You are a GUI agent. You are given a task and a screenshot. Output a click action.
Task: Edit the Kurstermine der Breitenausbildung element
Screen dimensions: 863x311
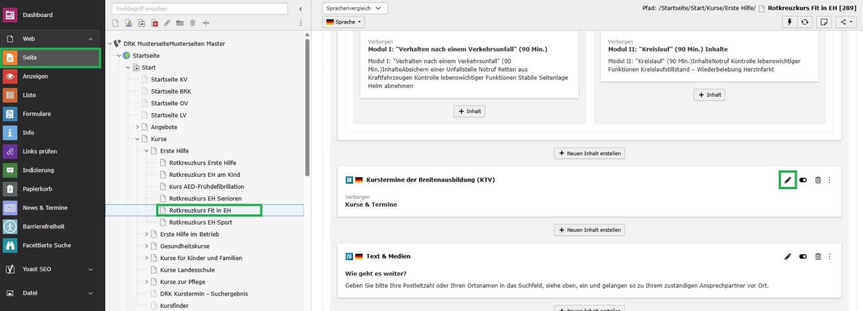(787, 180)
